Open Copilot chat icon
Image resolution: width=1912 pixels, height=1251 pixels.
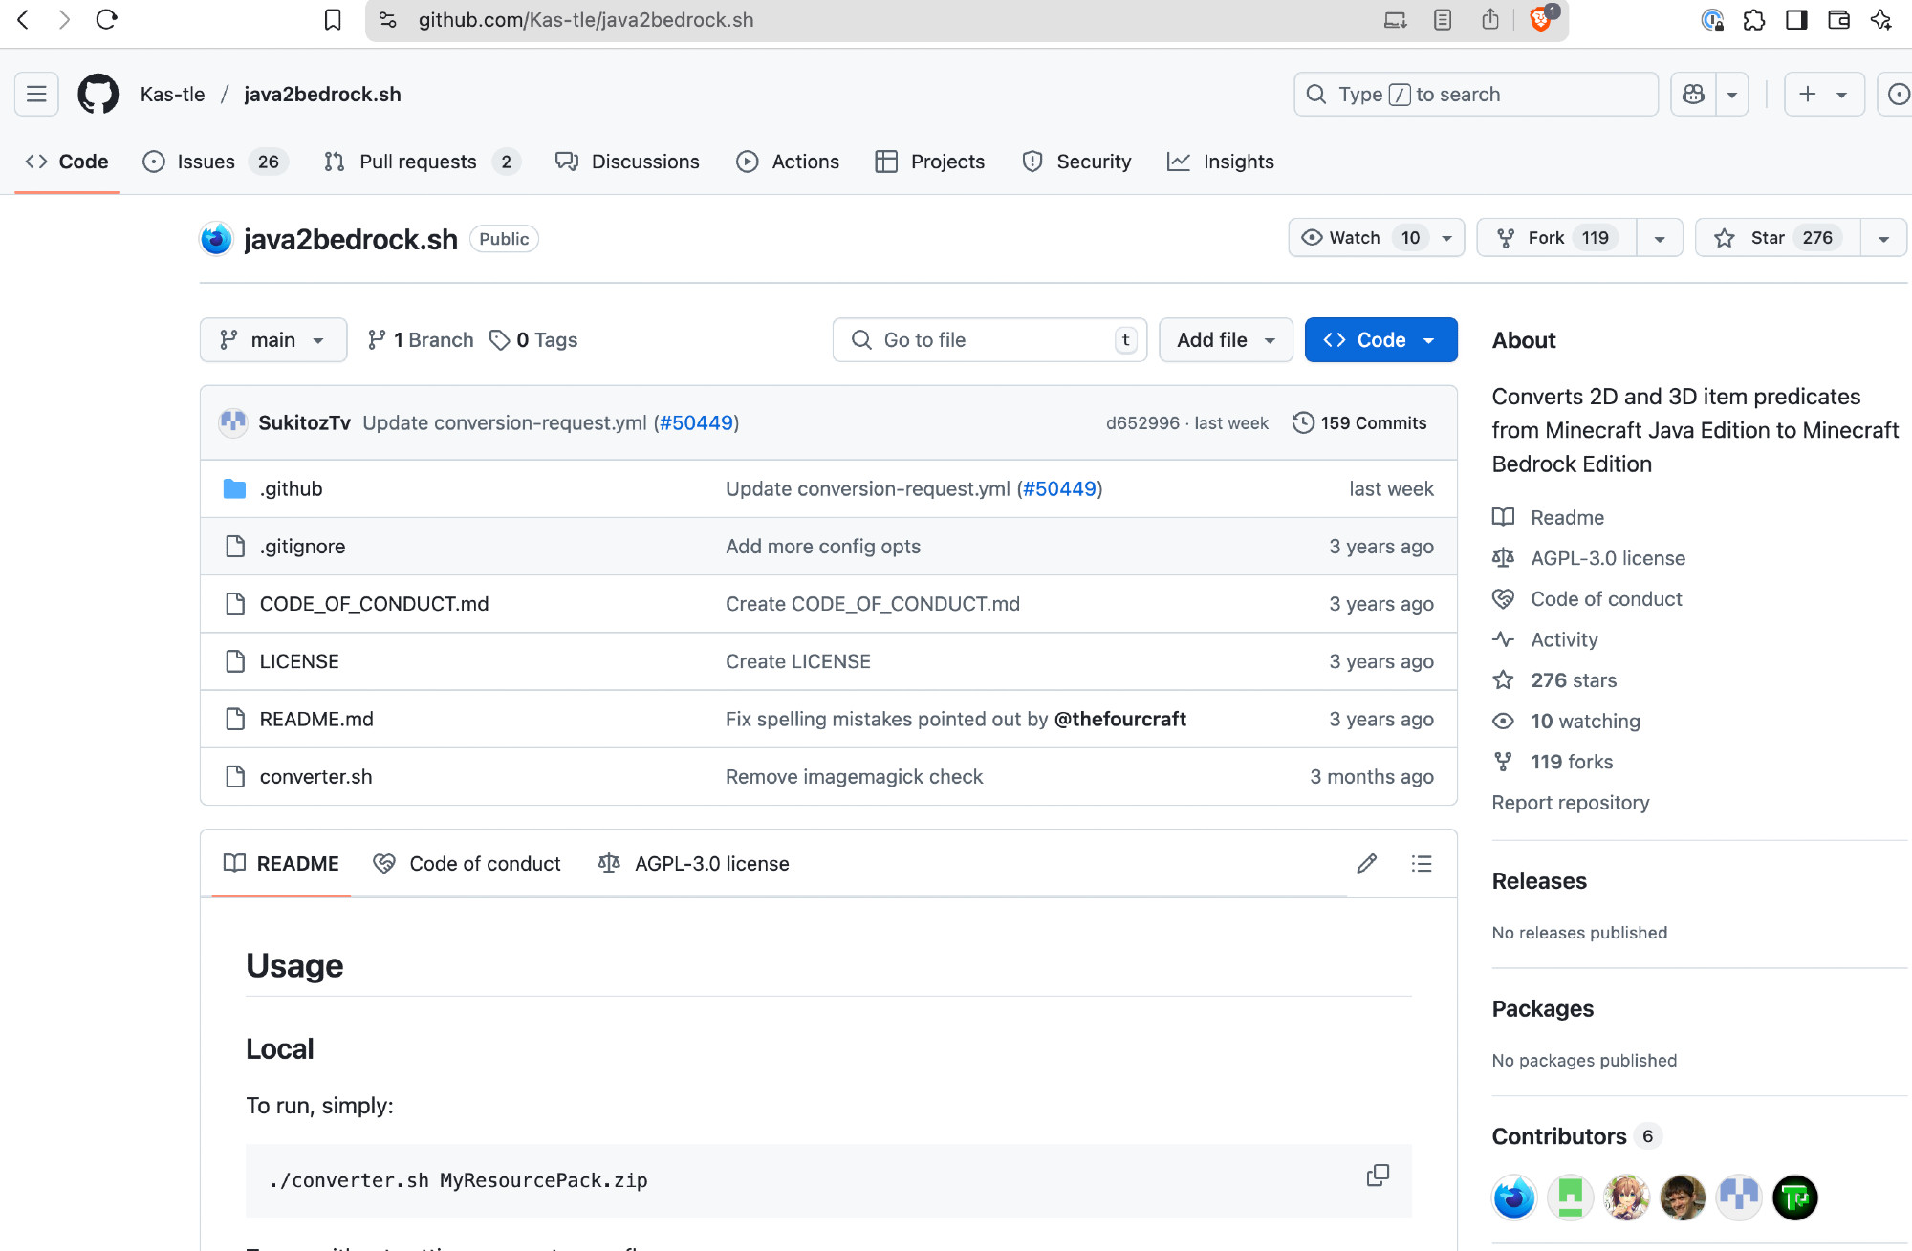(1693, 94)
